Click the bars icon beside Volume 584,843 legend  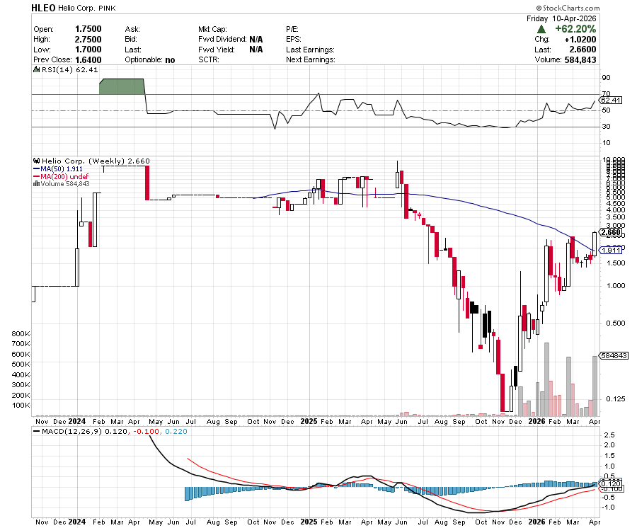[37, 184]
